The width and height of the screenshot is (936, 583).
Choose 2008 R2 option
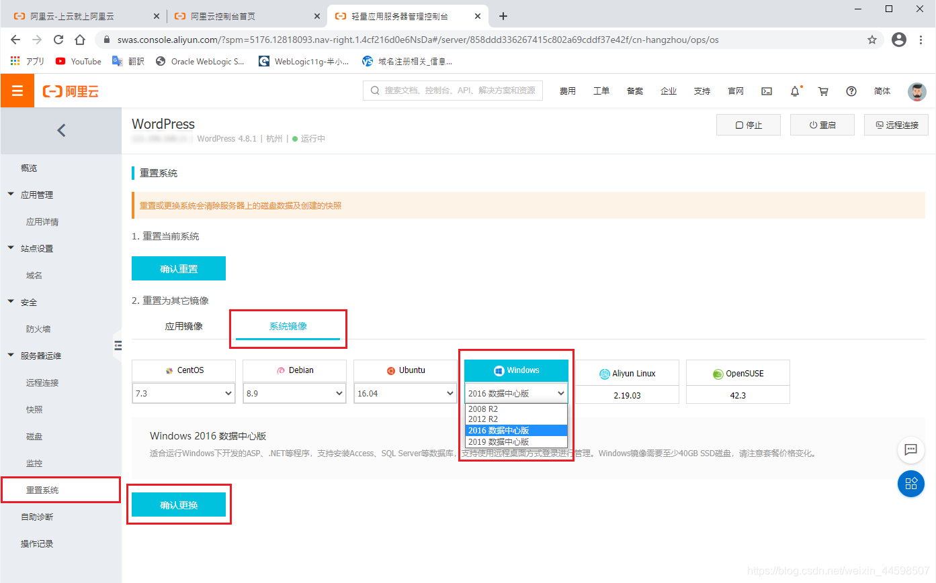pos(516,409)
